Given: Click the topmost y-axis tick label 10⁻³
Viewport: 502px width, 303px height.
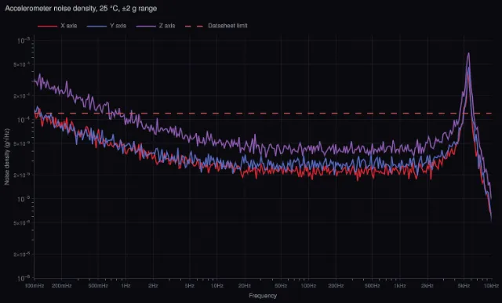Looking at the screenshot, I should click(24, 41).
